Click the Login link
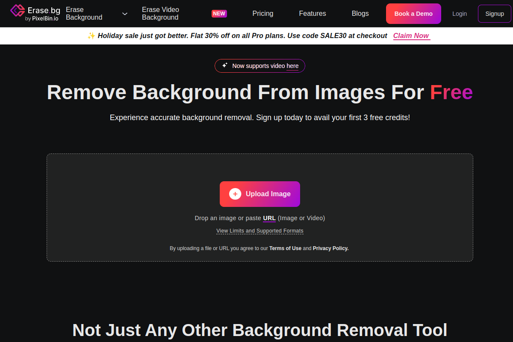Image resolution: width=513 pixels, height=342 pixels. coord(460,14)
